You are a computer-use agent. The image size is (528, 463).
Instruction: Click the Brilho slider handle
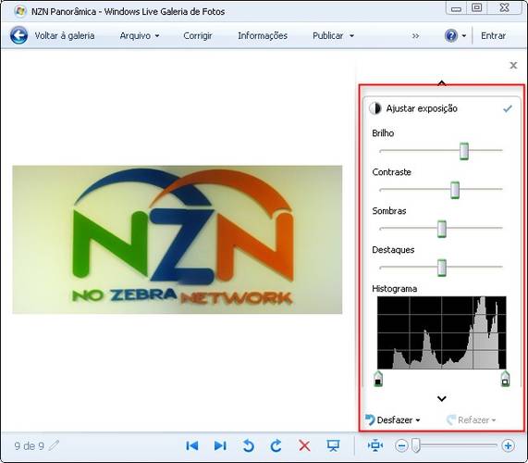click(464, 151)
